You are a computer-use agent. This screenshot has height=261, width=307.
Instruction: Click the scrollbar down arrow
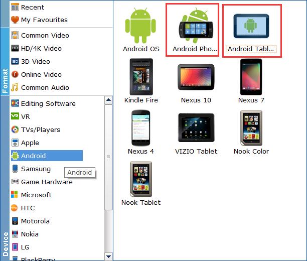[x=108, y=256]
